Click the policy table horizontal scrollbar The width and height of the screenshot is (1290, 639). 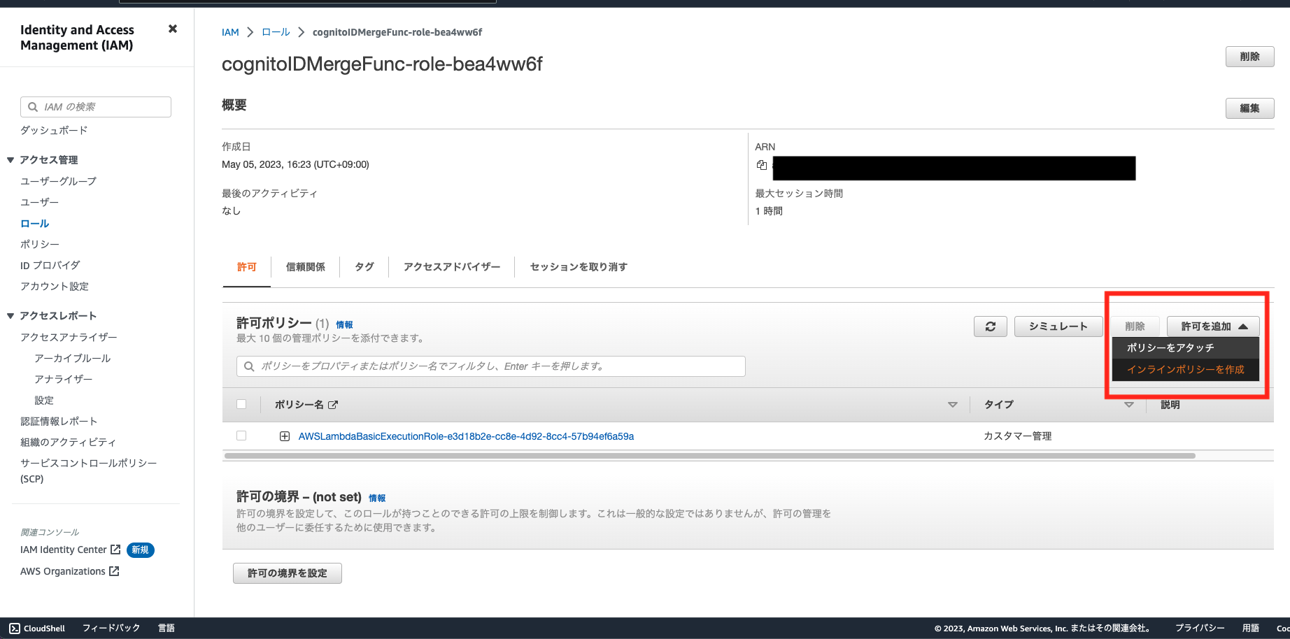click(709, 456)
